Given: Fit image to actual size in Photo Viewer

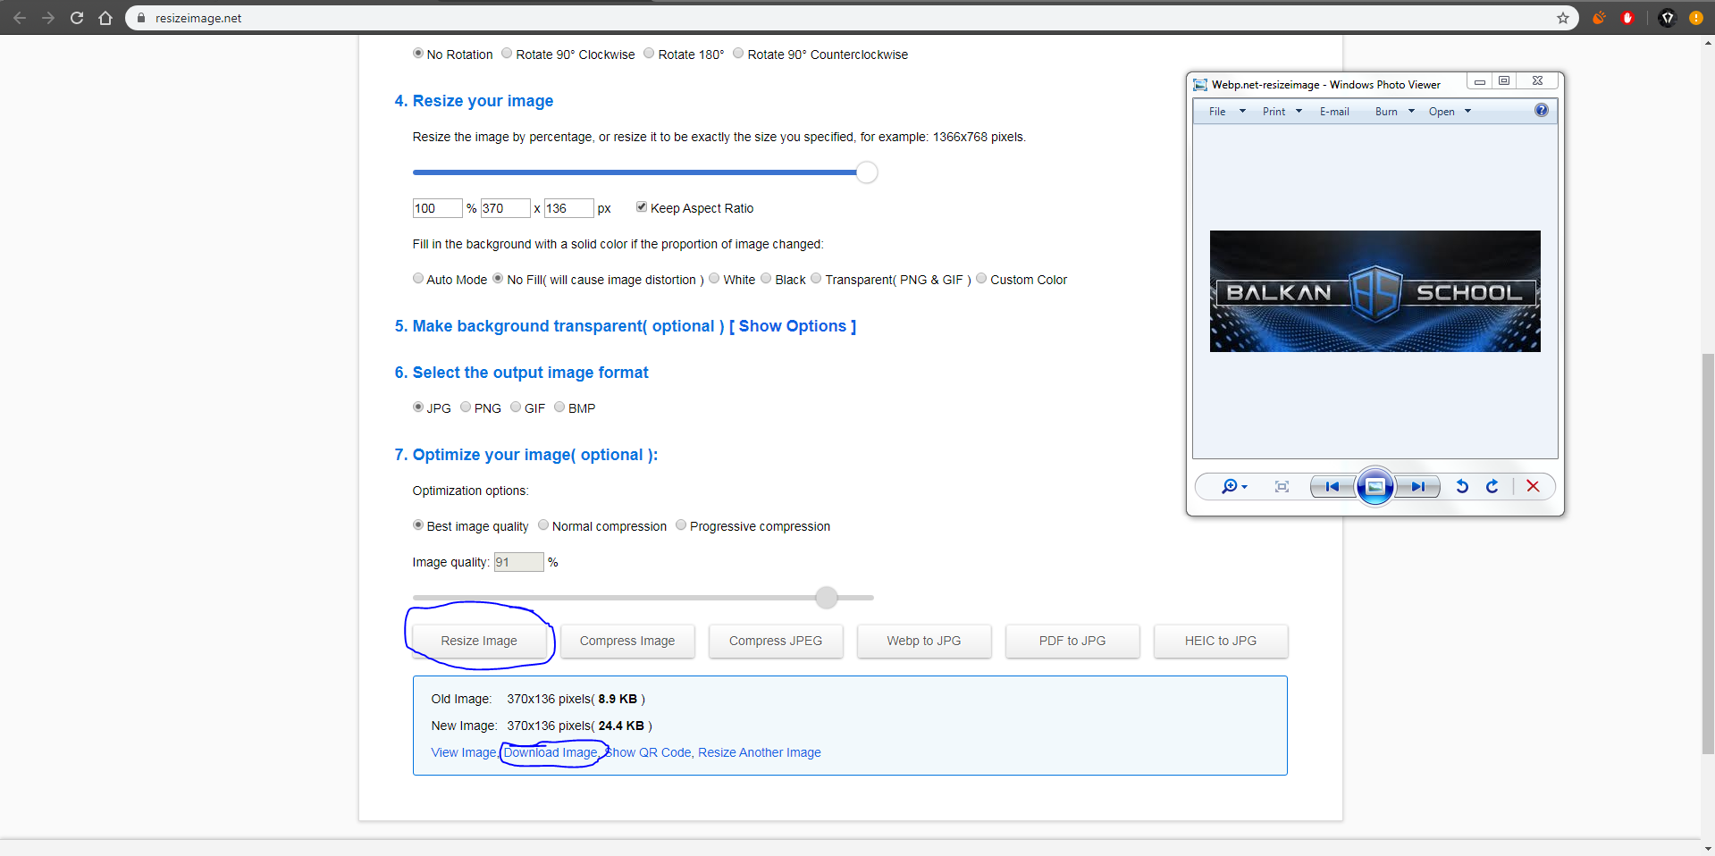Looking at the screenshot, I should (x=1282, y=486).
